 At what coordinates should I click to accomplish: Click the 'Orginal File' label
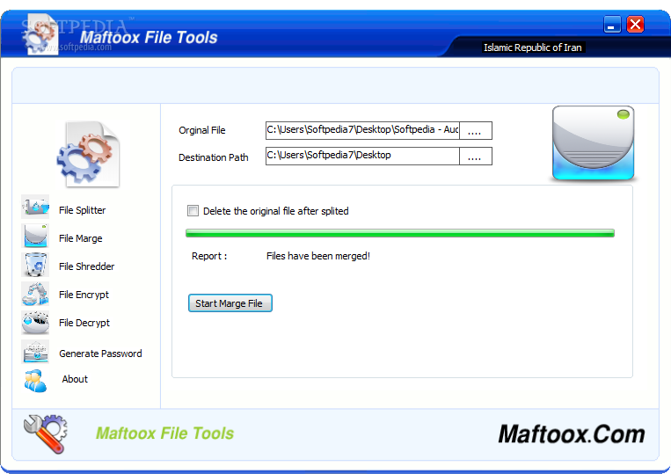tap(202, 130)
